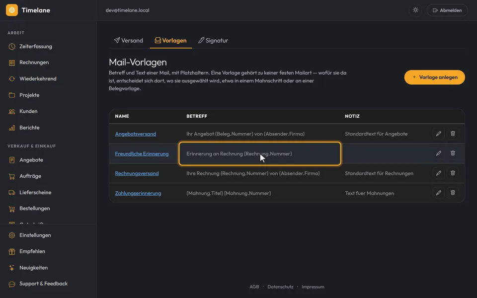This screenshot has height=298, width=477.
Task: Open Zeiterfassung via its clock icon
Action: pos(12,46)
